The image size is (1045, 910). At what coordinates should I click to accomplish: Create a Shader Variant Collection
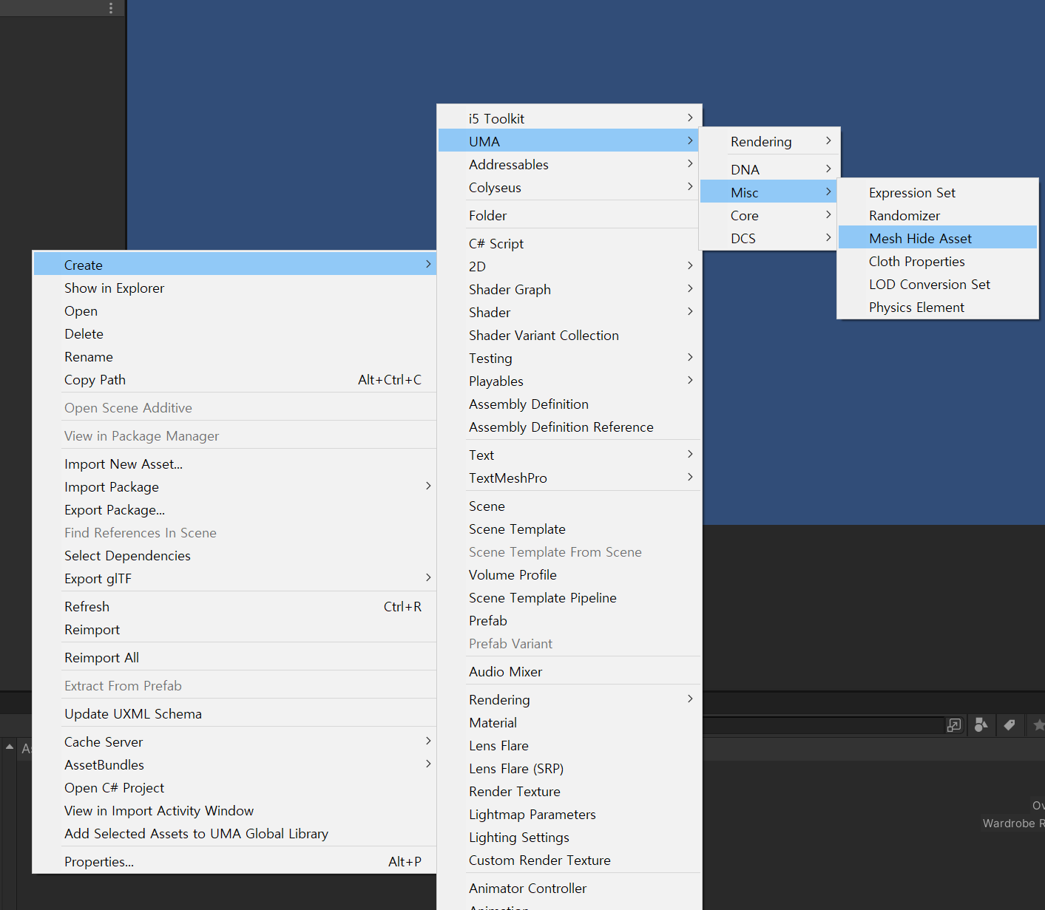coord(569,335)
